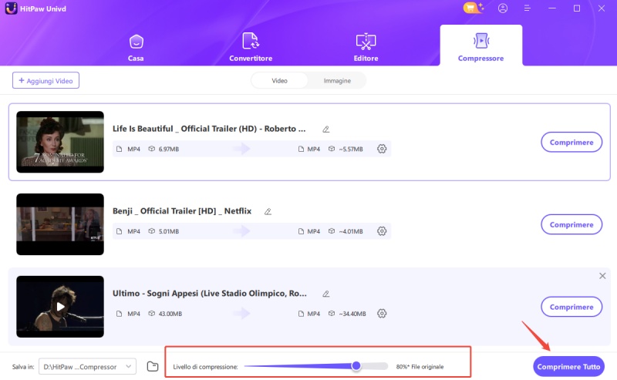This screenshot has width=617, height=380.
Task: Click the ~5.57MB output size value
Action: click(351, 149)
